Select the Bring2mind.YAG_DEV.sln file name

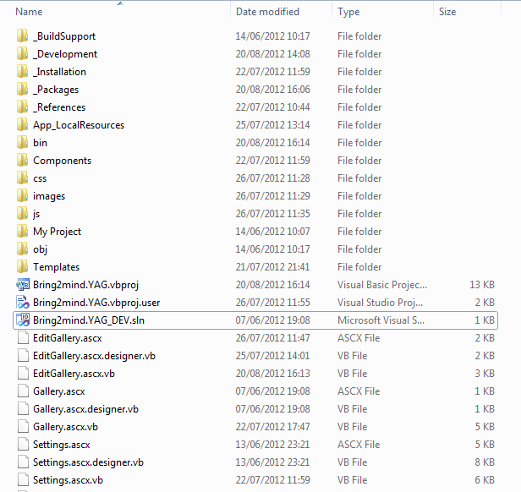click(89, 320)
